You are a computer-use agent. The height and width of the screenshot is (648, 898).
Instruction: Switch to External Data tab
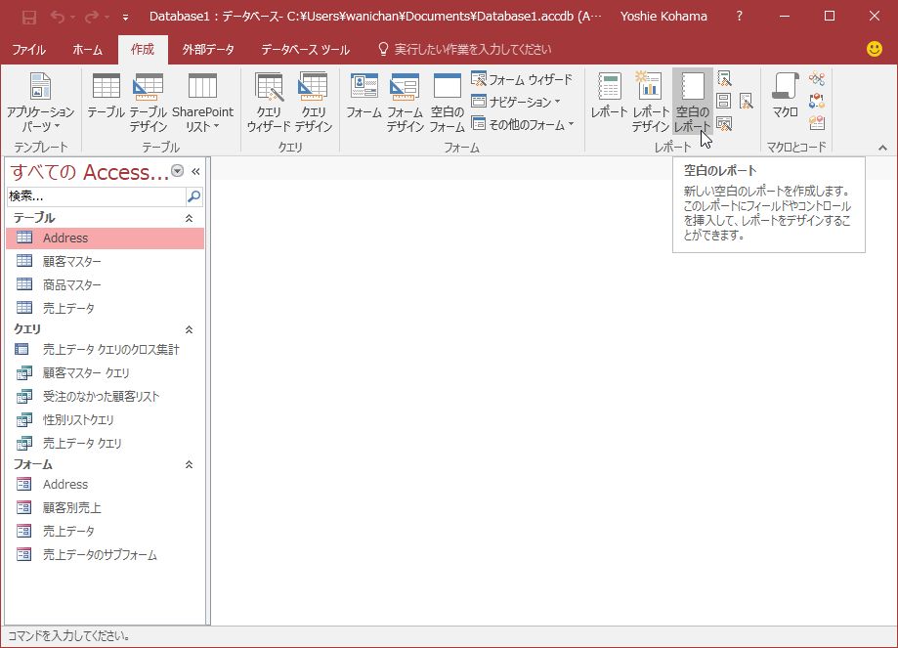click(208, 49)
